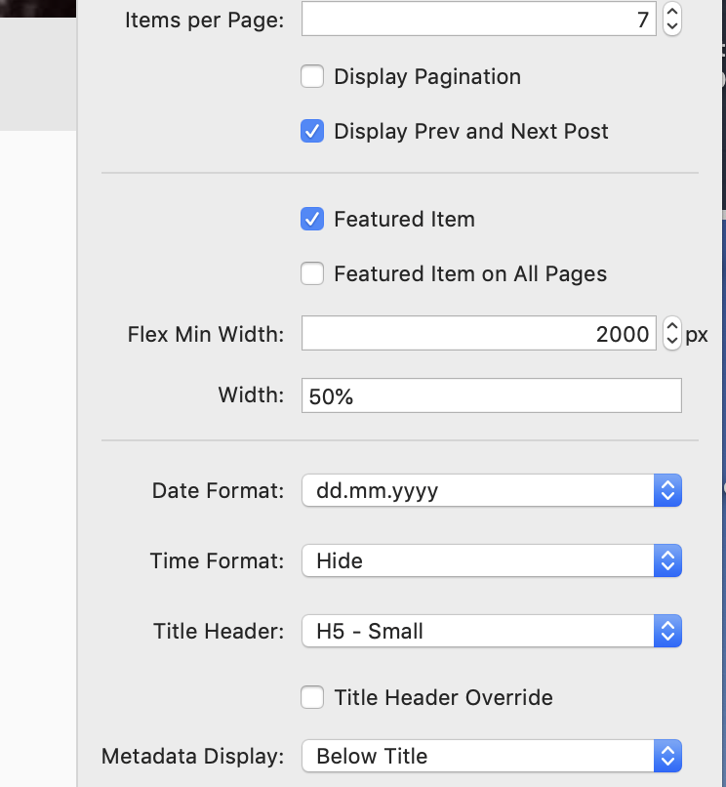Decrease Flex Min Width using down arrow
726x787 pixels.
pos(671,342)
